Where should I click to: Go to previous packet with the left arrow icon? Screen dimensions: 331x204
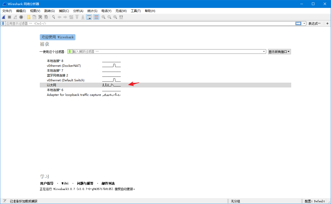coord(59,17)
